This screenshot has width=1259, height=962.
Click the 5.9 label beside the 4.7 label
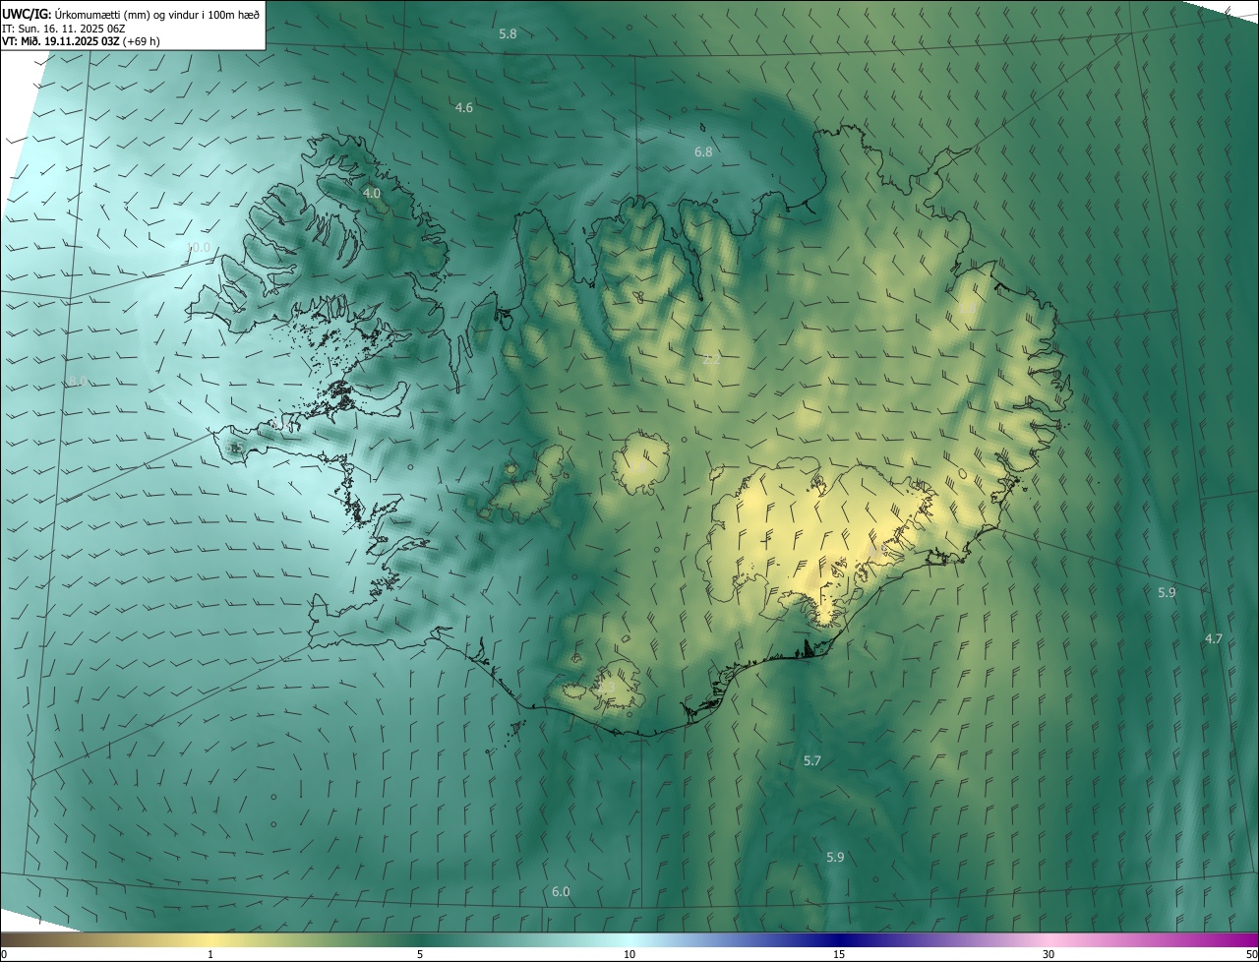[x=1167, y=592]
